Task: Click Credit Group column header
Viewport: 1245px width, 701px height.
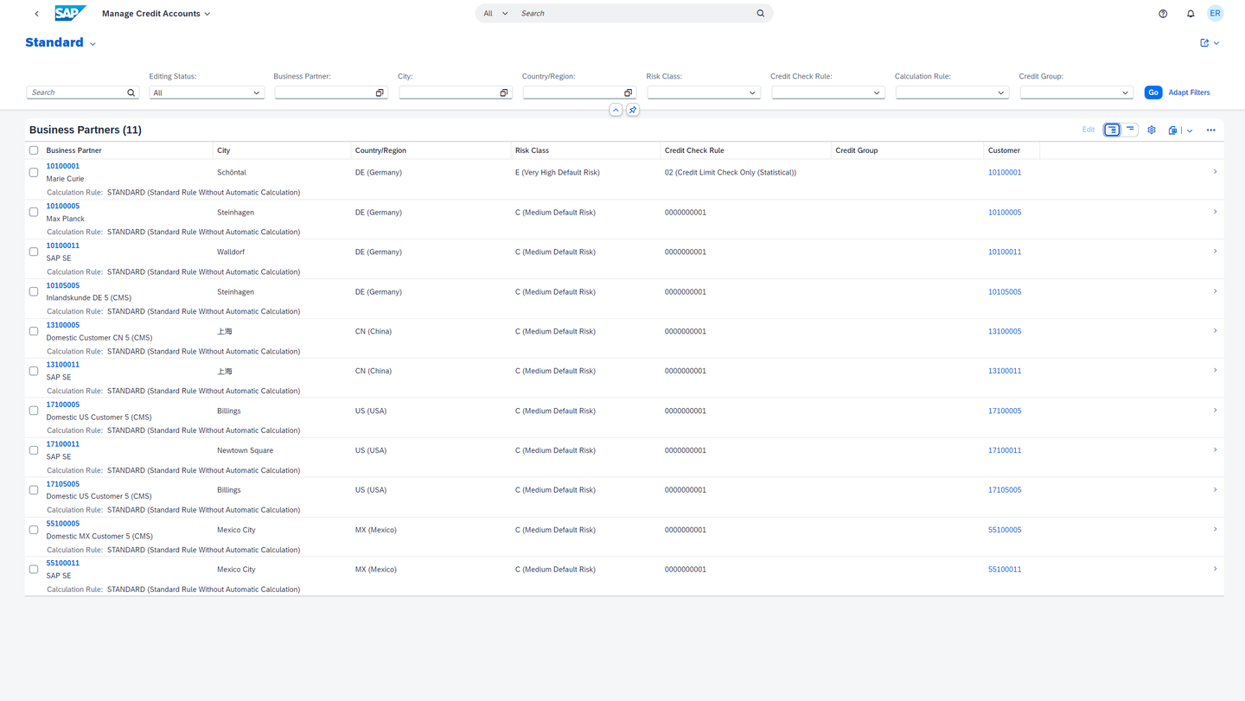Action: 857,150
